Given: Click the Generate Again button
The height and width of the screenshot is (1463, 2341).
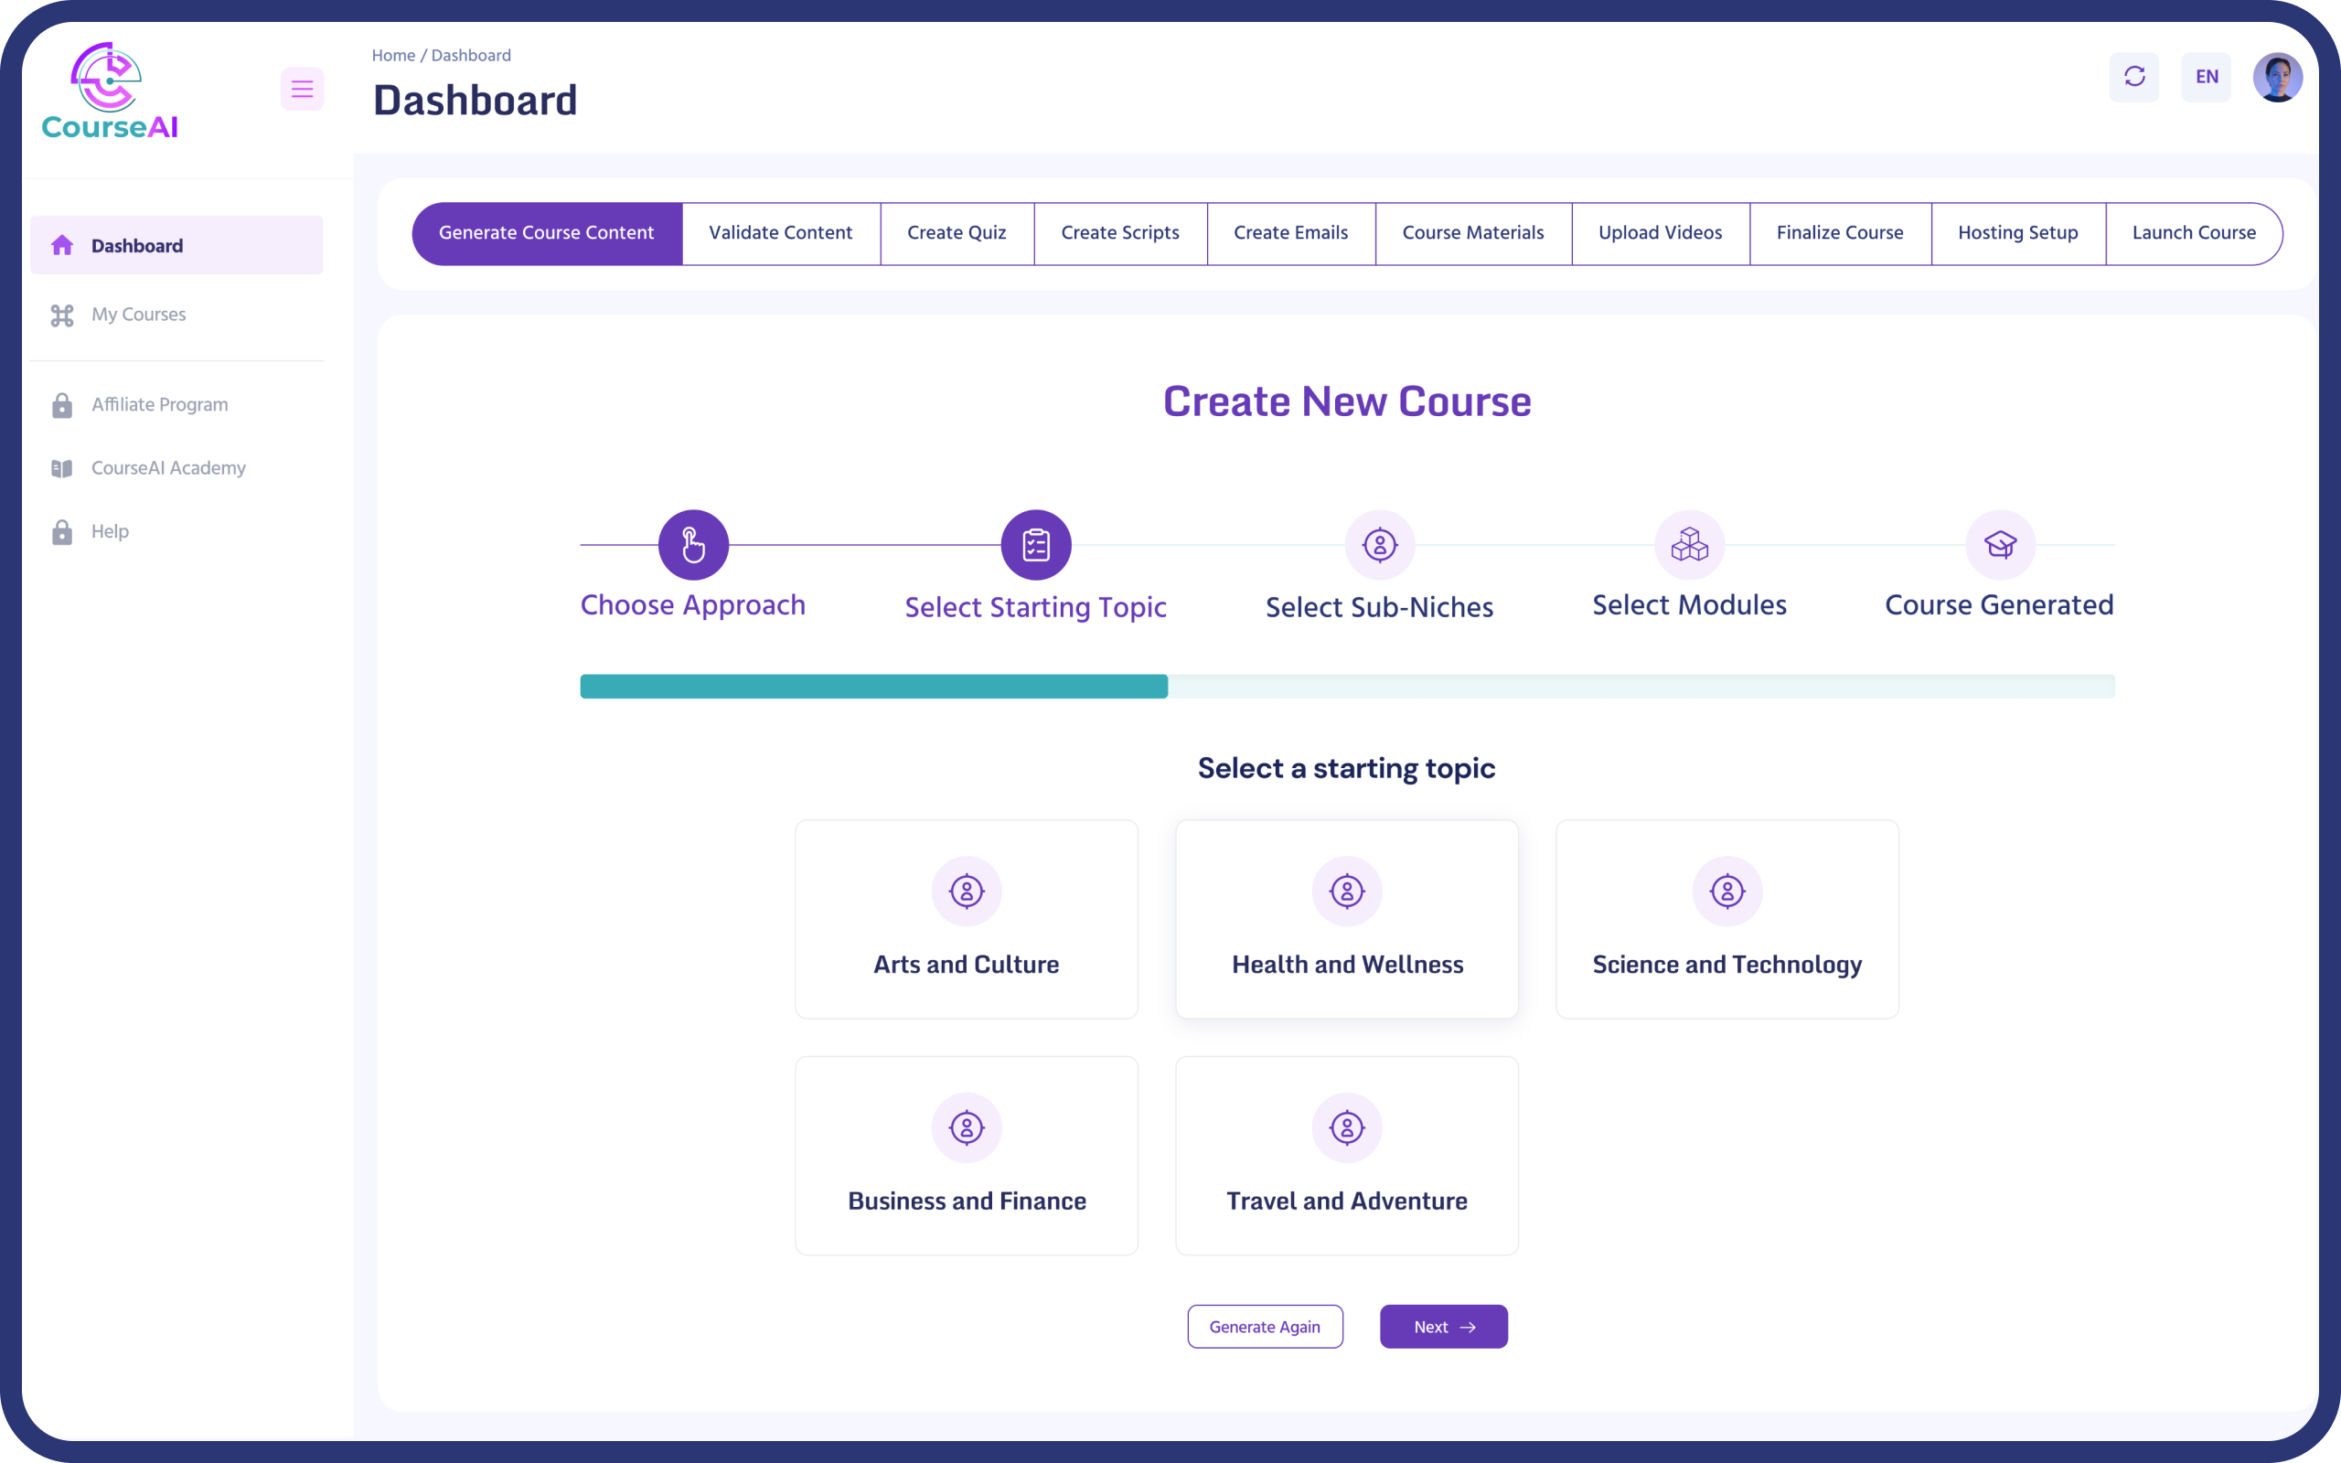Looking at the screenshot, I should pyautogui.click(x=1266, y=1329).
